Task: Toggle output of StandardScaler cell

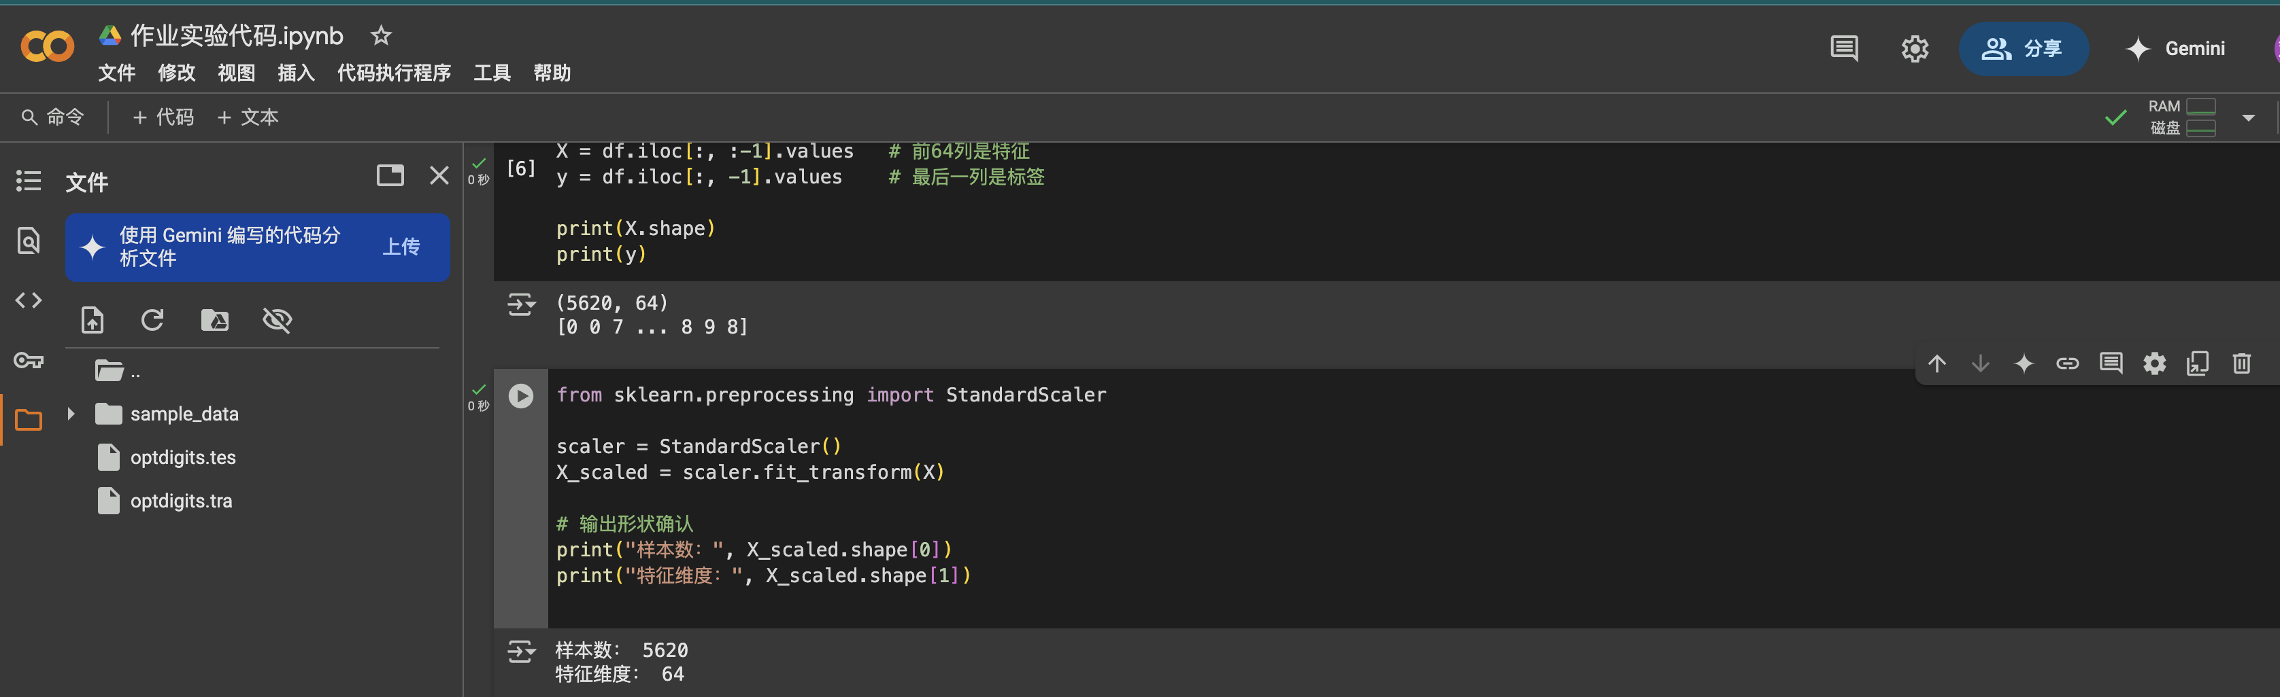Action: (521, 652)
